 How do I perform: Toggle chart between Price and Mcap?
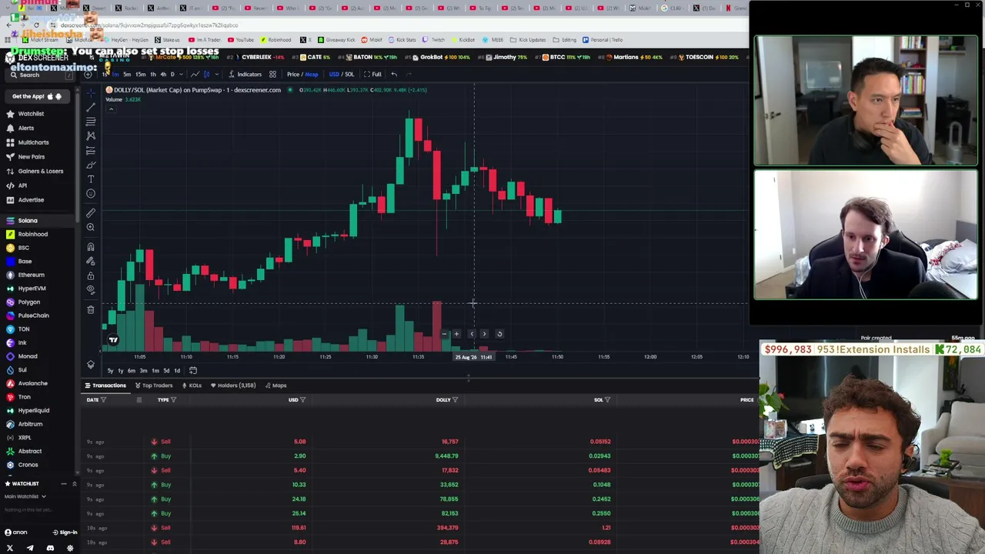(302, 74)
